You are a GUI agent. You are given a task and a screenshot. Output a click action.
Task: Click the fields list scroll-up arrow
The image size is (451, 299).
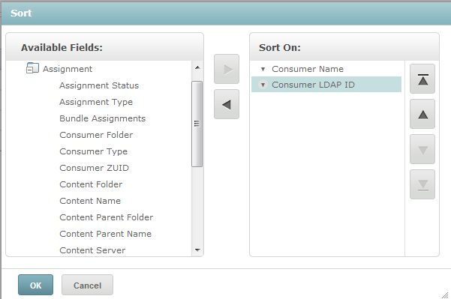tap(197, 67)
